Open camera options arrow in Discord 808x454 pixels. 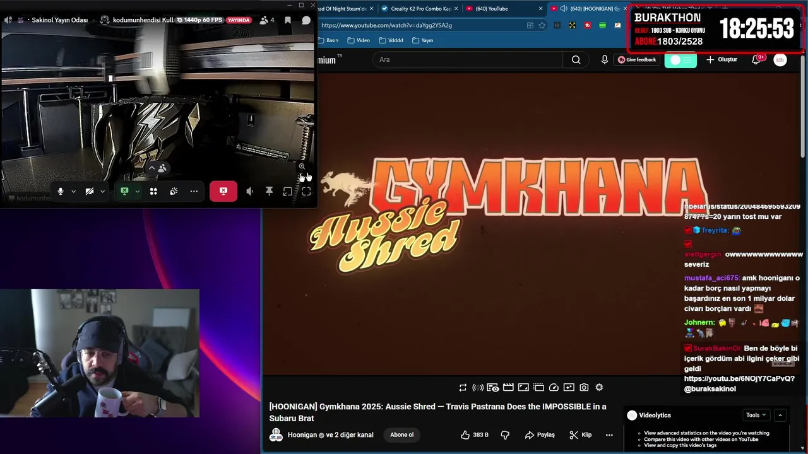(102, 191)
